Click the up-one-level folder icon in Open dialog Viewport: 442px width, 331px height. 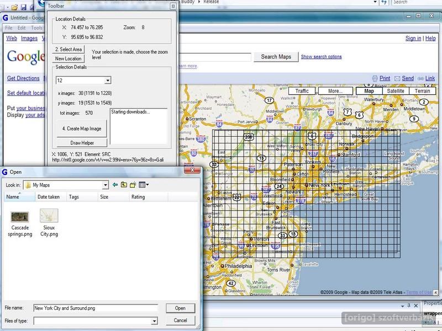point(124,185)
